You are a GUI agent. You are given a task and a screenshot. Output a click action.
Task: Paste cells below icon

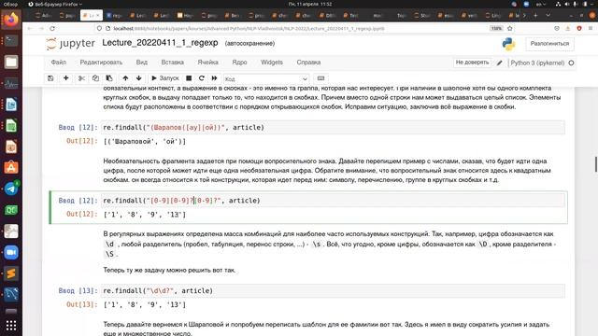coord(109,78)
